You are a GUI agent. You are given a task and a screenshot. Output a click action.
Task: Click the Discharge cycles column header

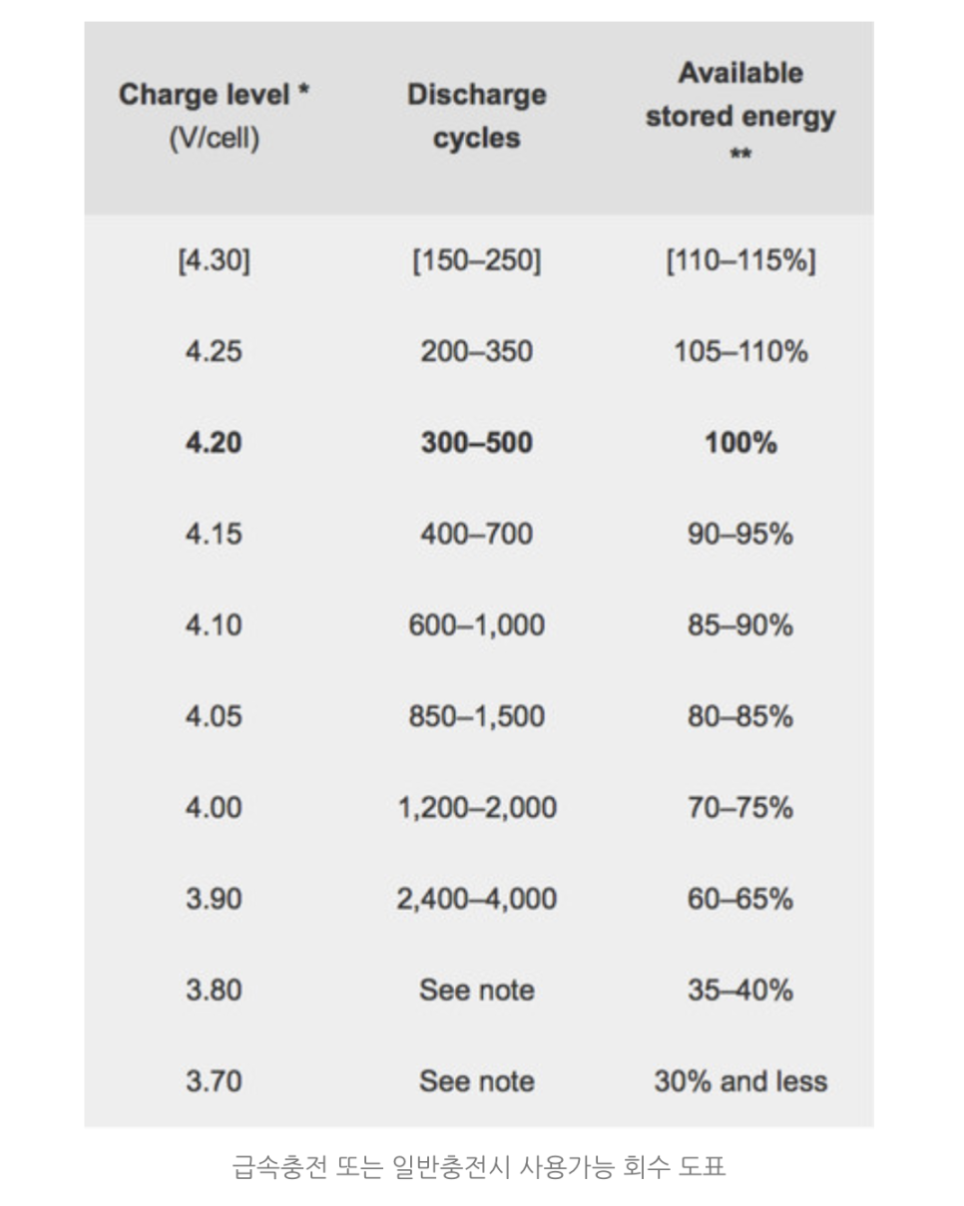pyautogui.click(x=477, y=117)
